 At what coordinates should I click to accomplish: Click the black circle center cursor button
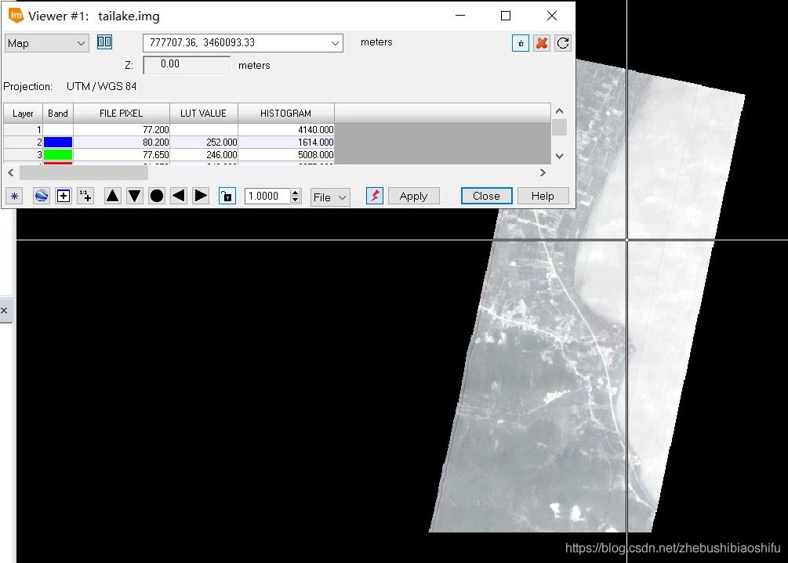click(157, 196)
